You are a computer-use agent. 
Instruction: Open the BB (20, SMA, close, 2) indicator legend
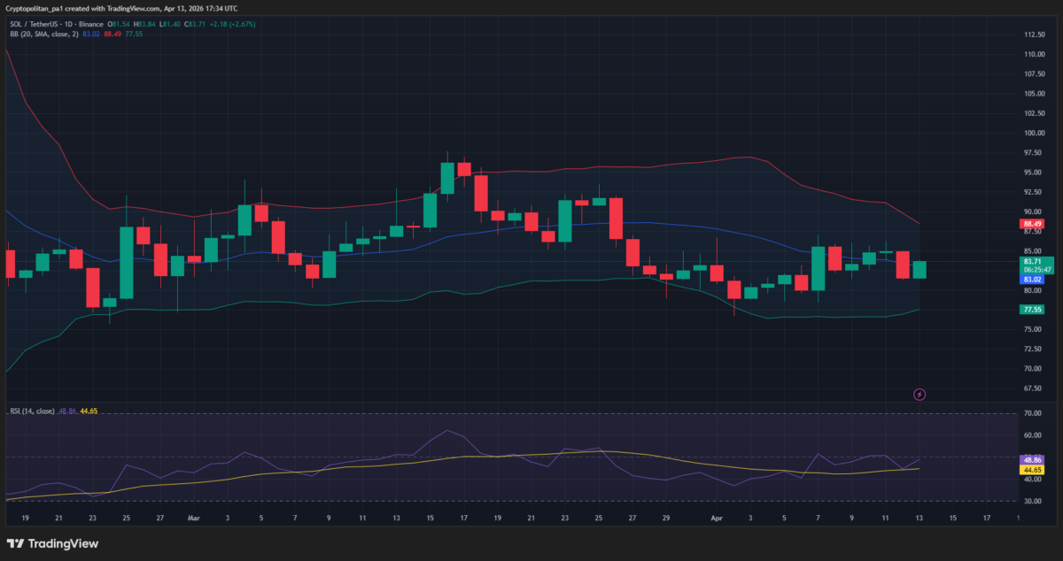pyautogui.click(x=44, y=35)
